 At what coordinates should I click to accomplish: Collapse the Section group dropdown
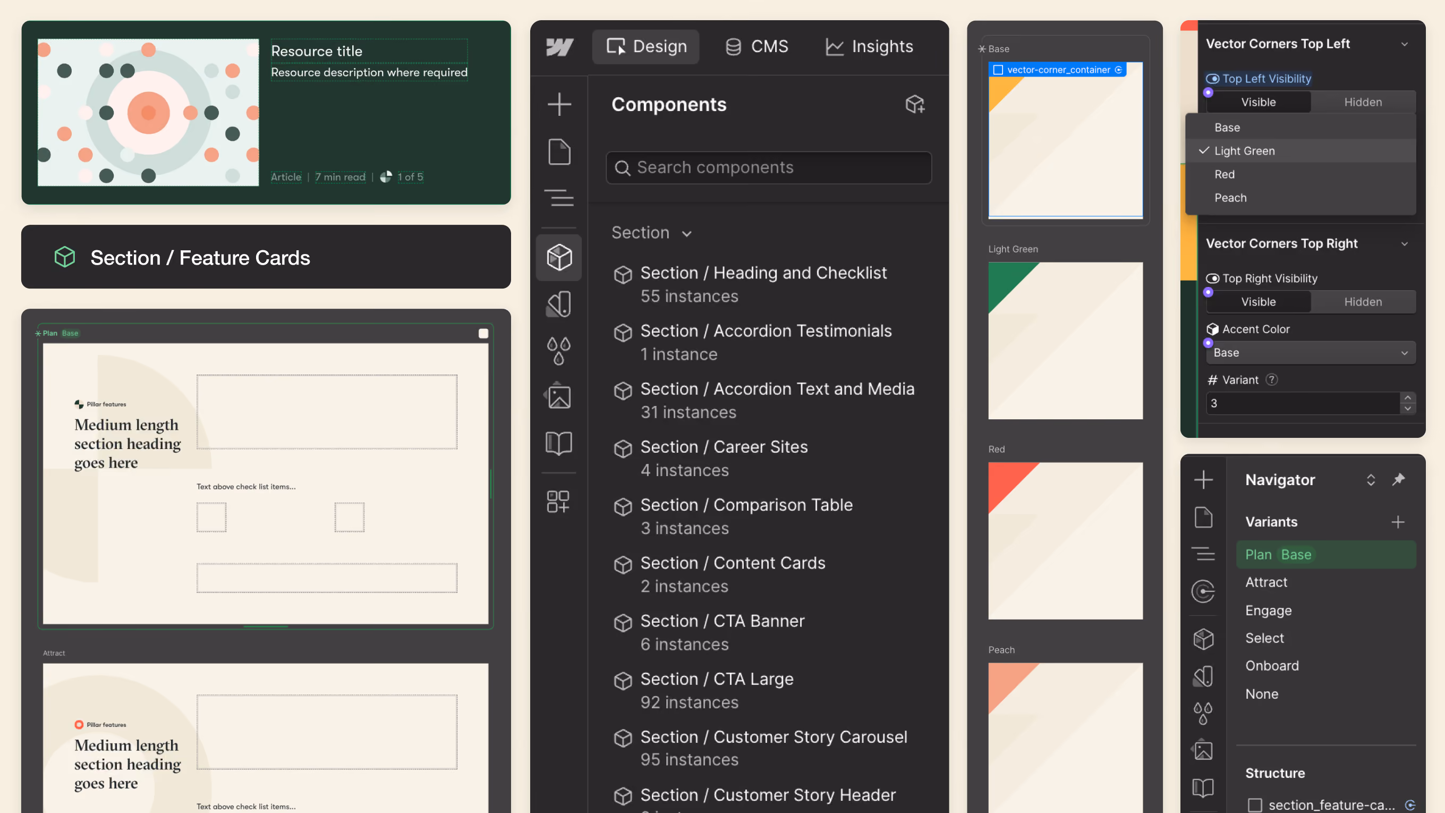pyautogui.click(x=686, y=234)
